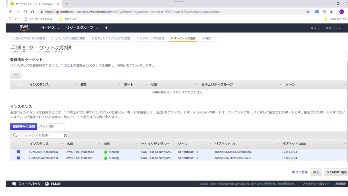Click the AWS home logo
The height and width of the screenshot is (196, 348).
pyautogui.click(x=24, y=28)
